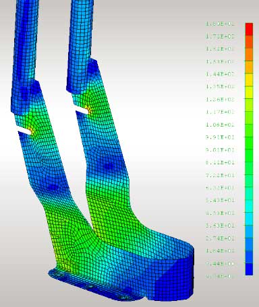Image resolution: width=259 pixels, height=307 pixels.
Task: Pick the orange stress hotspot beside right slot
Action: [89, 110]
